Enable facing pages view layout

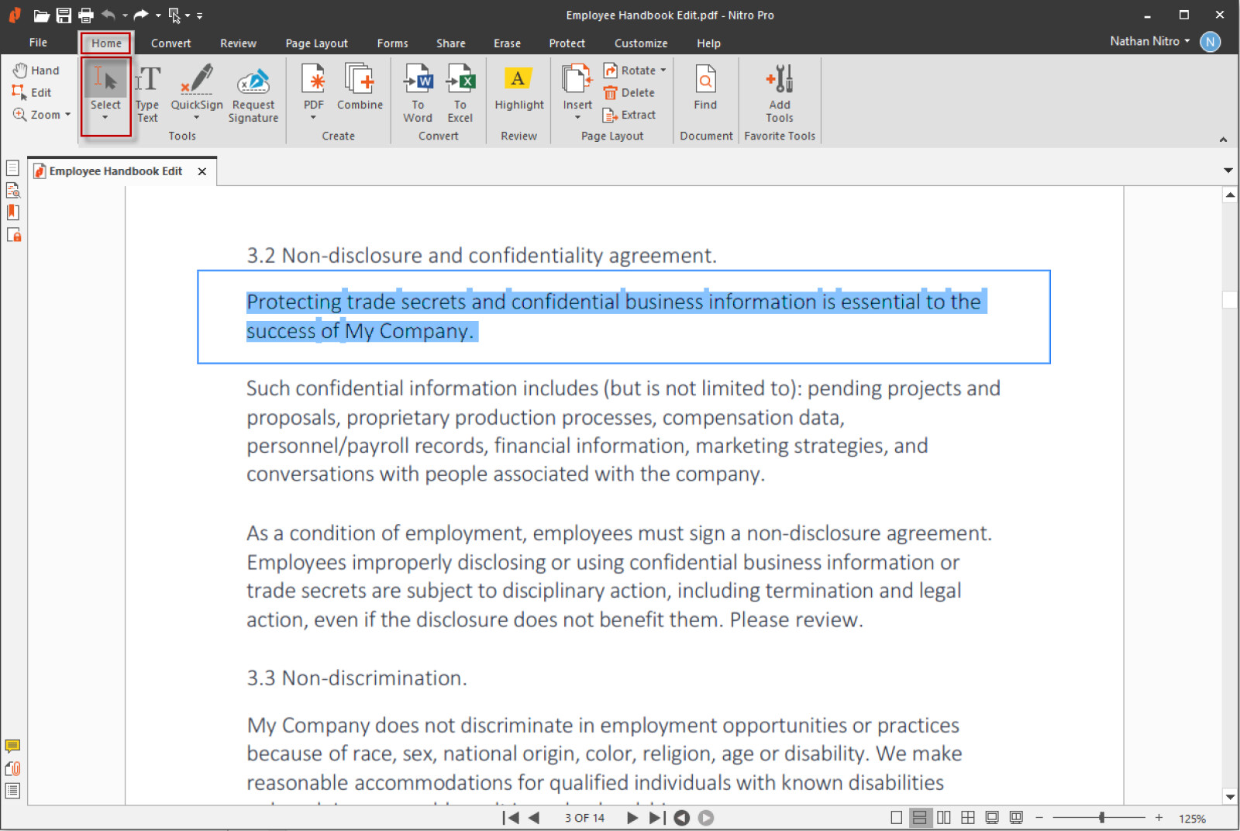click(943, 818)
